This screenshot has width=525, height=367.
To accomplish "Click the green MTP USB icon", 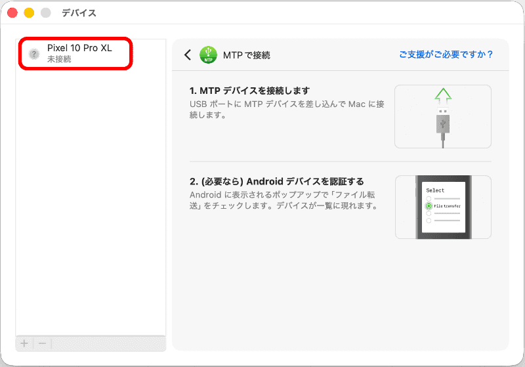I will [208, 54].
